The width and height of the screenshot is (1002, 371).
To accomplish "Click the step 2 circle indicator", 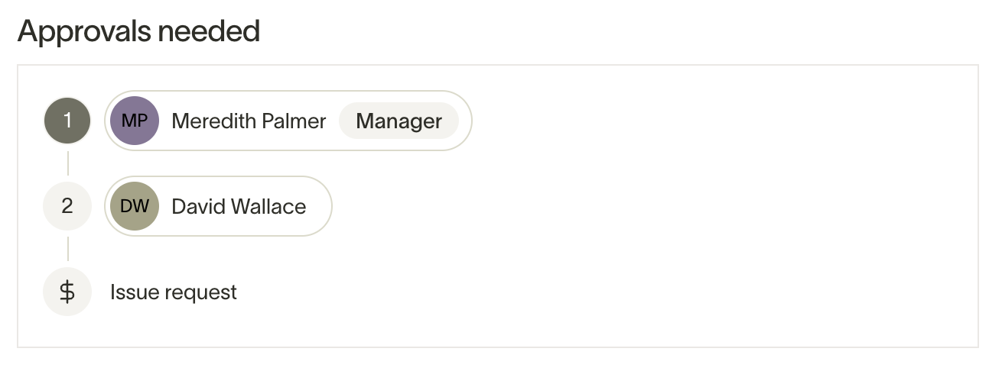I will (67, 206).
